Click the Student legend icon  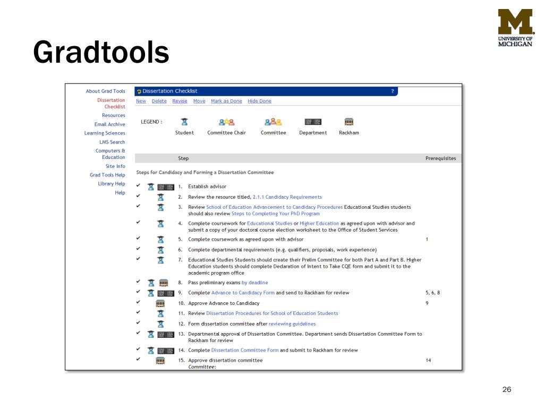[x=184, y=122]
